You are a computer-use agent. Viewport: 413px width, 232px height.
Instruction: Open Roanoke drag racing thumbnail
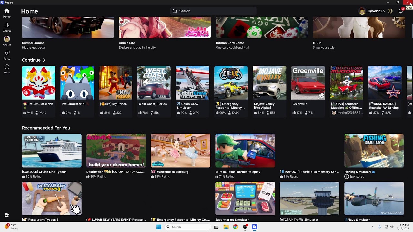point(385,83)
